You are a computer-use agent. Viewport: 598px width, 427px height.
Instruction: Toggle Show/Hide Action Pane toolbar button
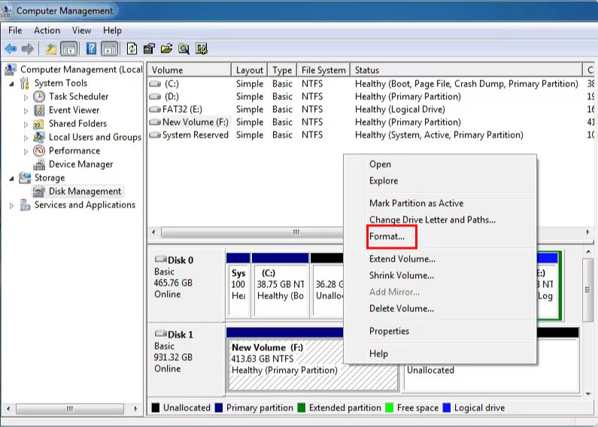click(x=110, y=49)
